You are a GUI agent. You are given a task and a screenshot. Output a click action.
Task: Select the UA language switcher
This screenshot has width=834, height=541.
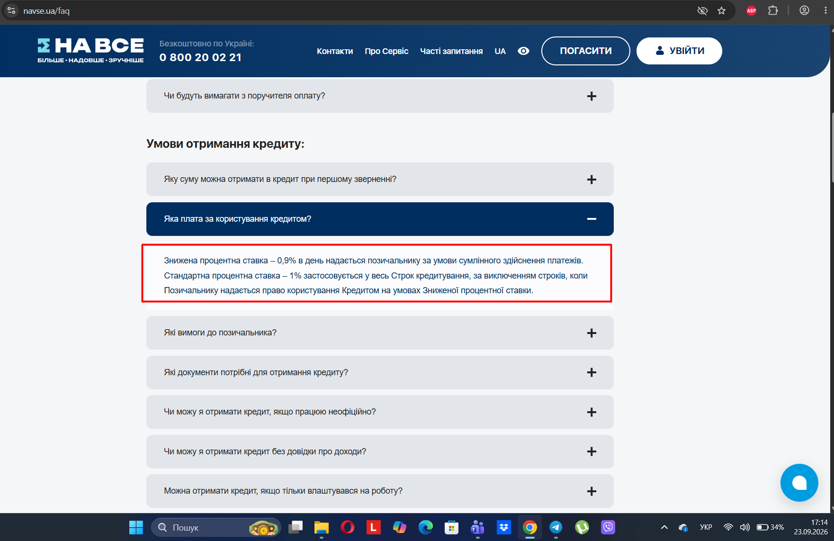500,51
